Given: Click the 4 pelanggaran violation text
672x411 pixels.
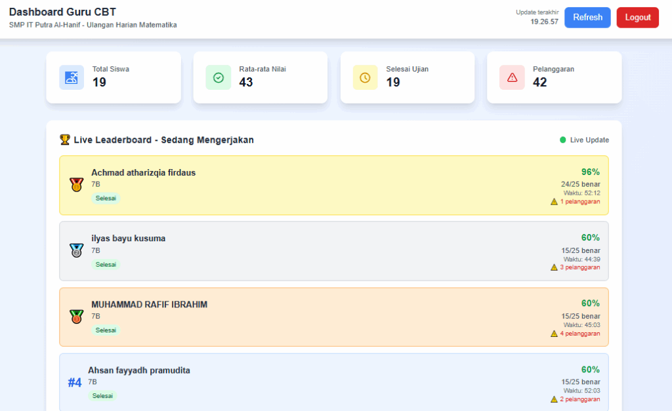Looking at the screenshot, I should click(579, 334).
